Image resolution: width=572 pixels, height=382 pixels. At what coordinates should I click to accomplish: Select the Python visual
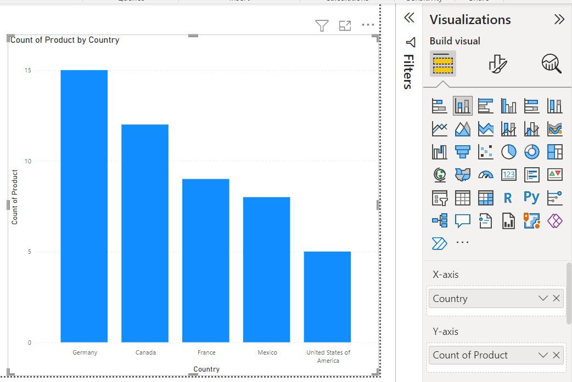pos(530,197)
